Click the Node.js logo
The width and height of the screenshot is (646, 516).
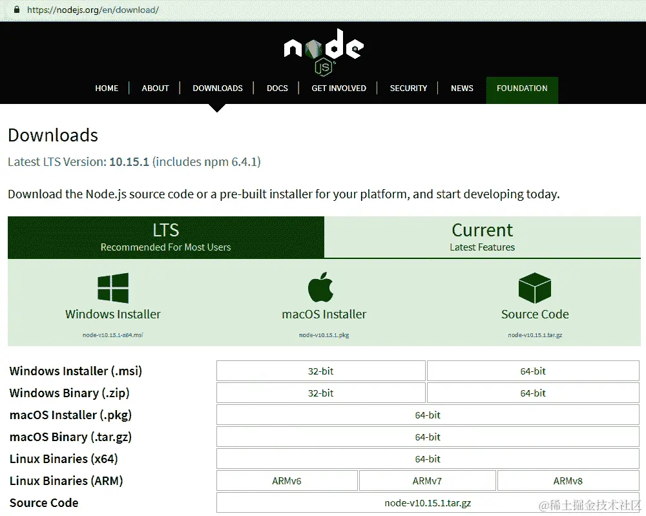click(x=324, y=52)
